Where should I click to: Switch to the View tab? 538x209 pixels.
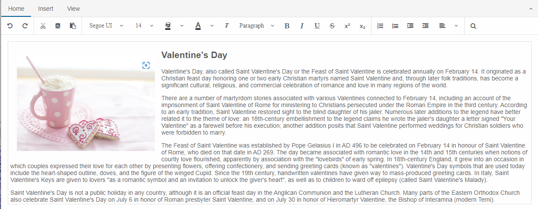[73, 9]
